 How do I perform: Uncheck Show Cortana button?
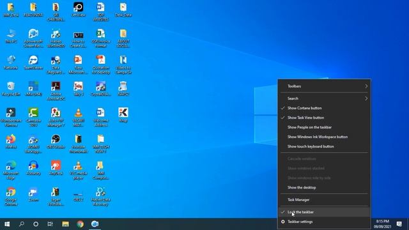pyautogui.click(x=324, y=108)
